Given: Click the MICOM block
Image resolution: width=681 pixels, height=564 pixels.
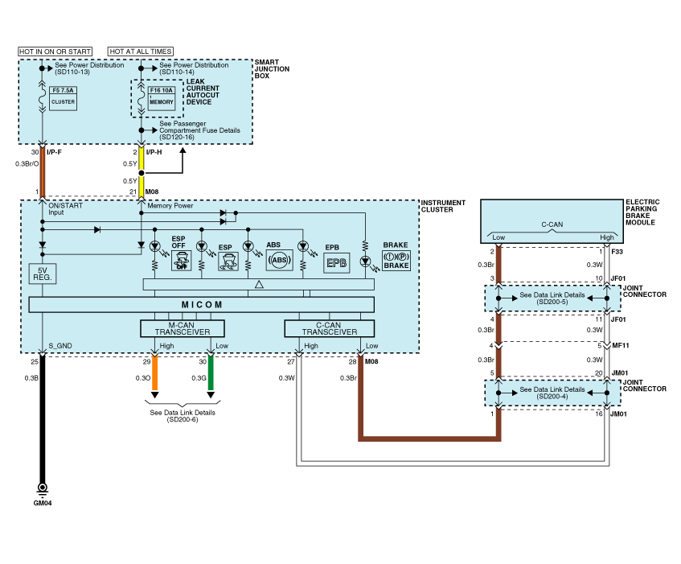Looking at the screenshot, I should [x=201, y=305].
